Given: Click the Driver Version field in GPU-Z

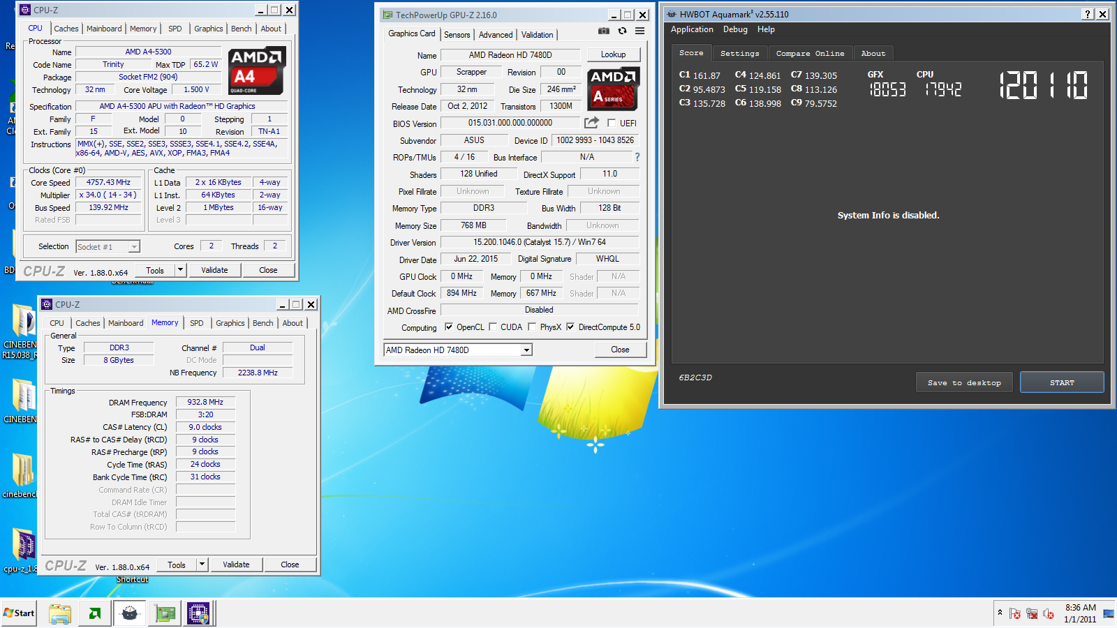Looking at the screenshot, I should coord(540,242).
